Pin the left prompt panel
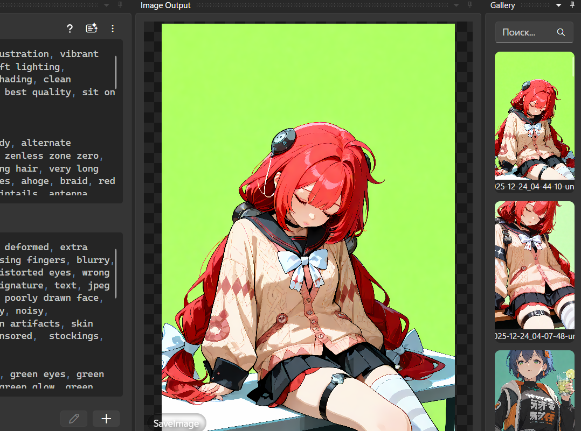Viewport: 581px width, 431px height. pyautogui.click(x=120, y=5)
